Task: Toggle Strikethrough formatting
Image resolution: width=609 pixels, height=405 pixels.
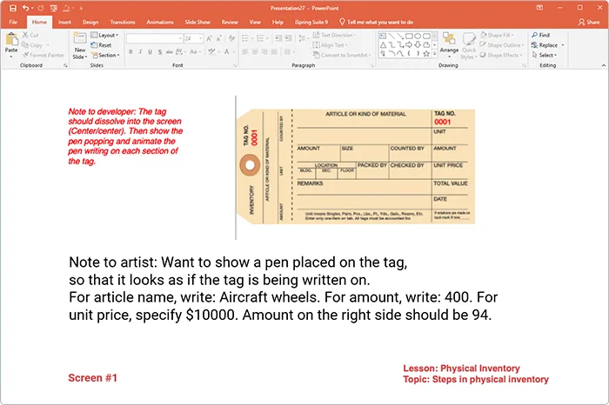Action: coord(170,51)
